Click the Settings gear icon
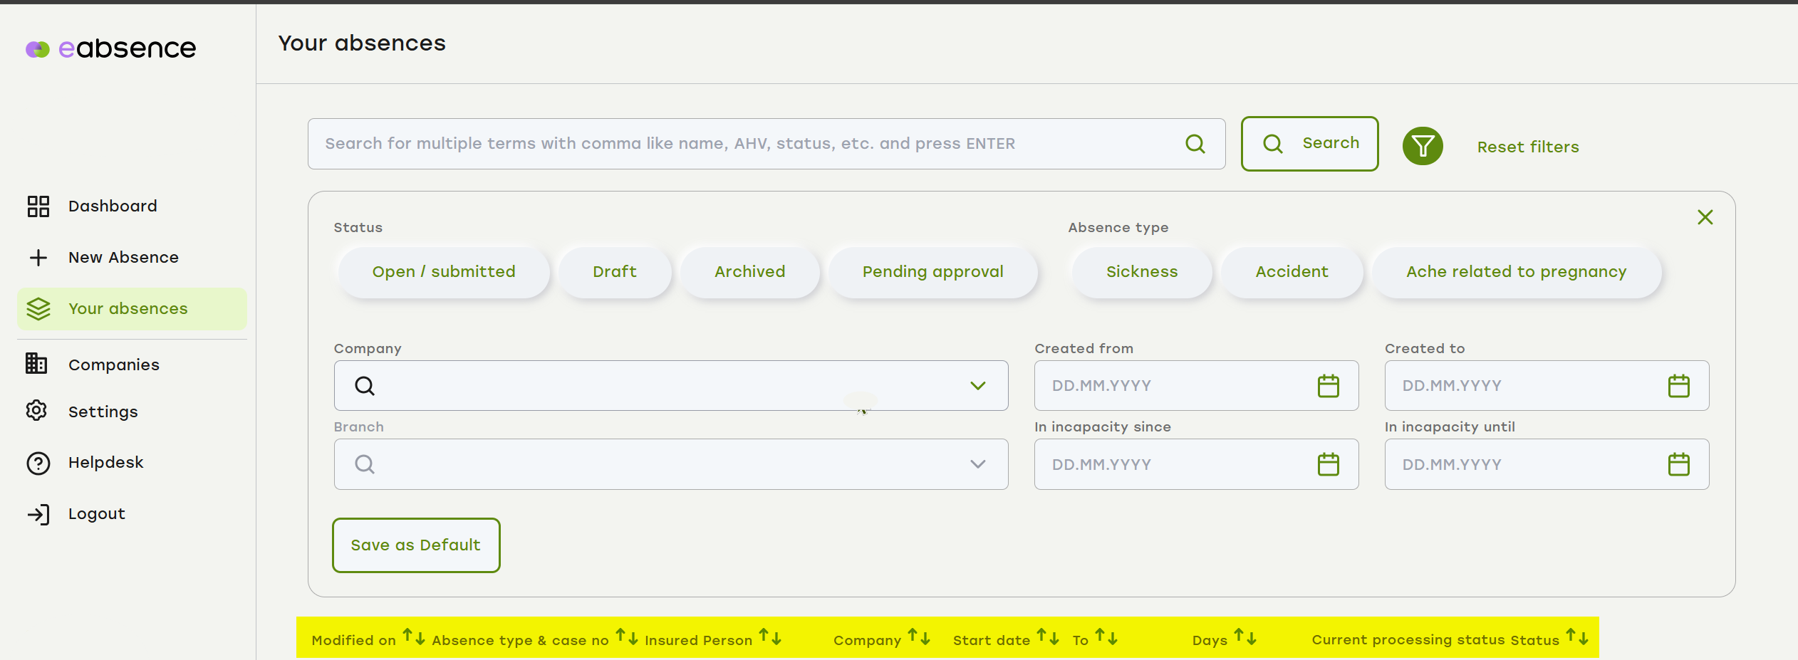 [x=36, y=411]
